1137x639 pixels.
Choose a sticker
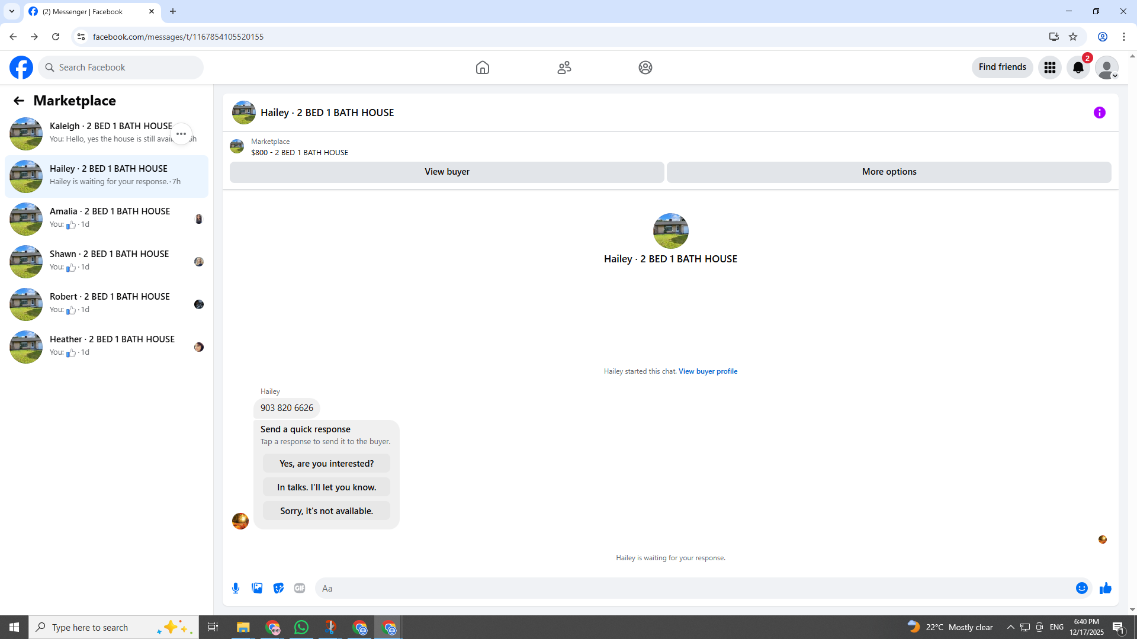point(278,588)
